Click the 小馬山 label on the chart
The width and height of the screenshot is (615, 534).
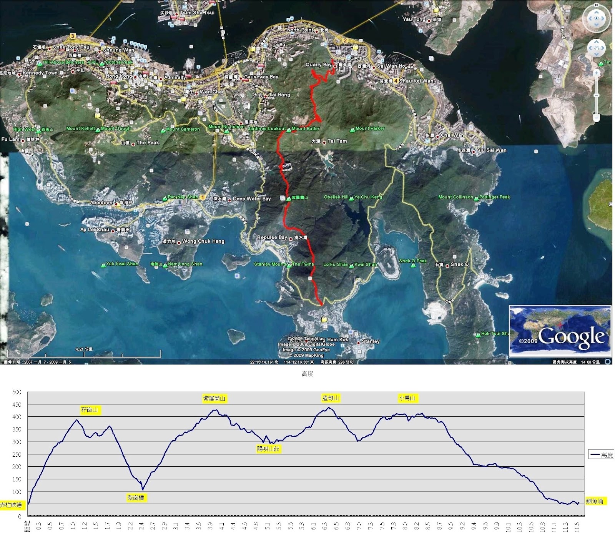coord(407,398)
